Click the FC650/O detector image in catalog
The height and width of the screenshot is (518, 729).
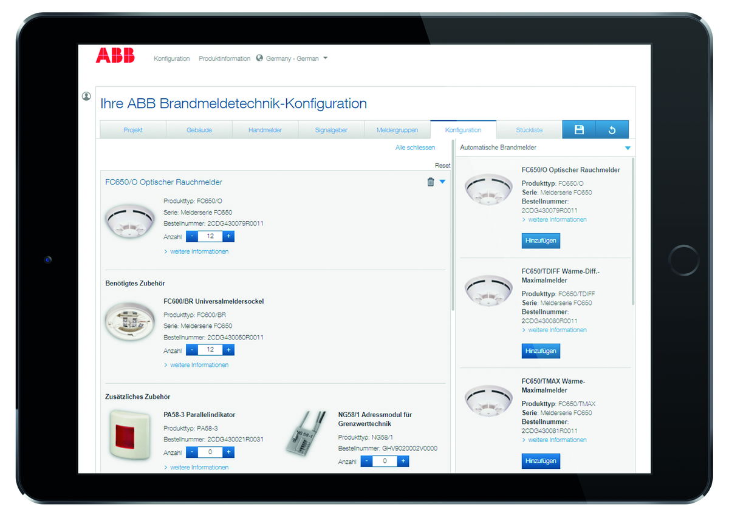[x=488, y=189]
